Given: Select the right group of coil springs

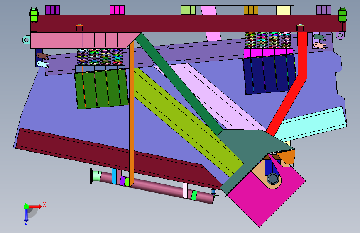Looking at the screenshot, I should (268, 40).
